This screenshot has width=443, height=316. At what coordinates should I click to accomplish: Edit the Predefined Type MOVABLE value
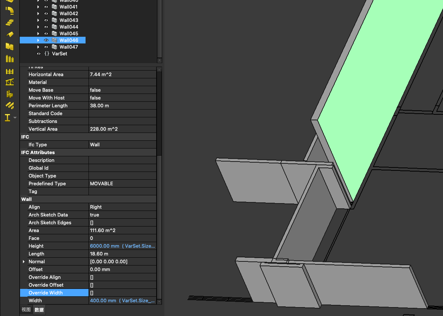(x=122, y=183)
